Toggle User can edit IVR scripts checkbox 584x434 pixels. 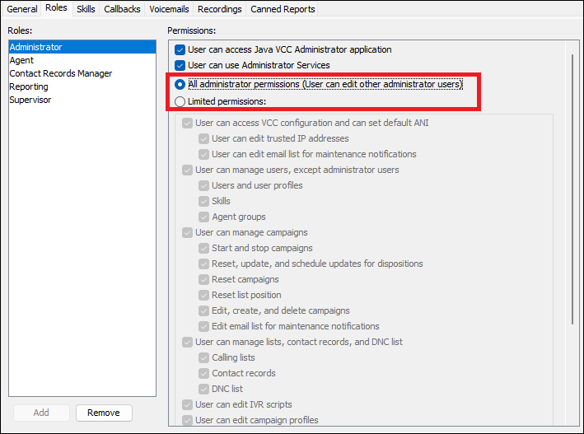[187, 404]
